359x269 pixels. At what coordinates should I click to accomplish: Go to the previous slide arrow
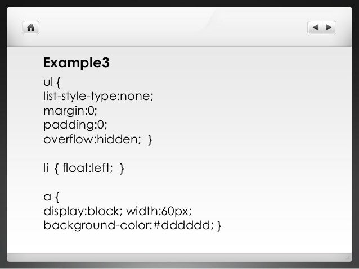click(x=315, y=28)
